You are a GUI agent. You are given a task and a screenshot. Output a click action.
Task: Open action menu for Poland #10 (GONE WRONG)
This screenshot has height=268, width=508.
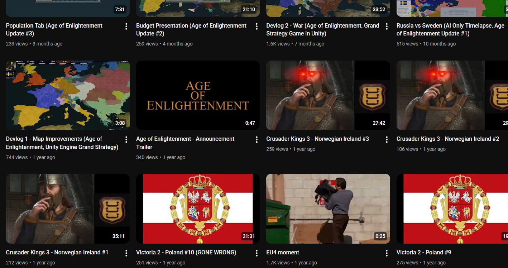[x=257, y=253]
